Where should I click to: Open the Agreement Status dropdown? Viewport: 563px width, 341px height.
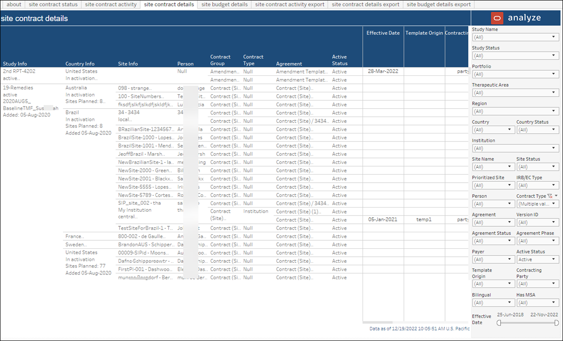493,241
